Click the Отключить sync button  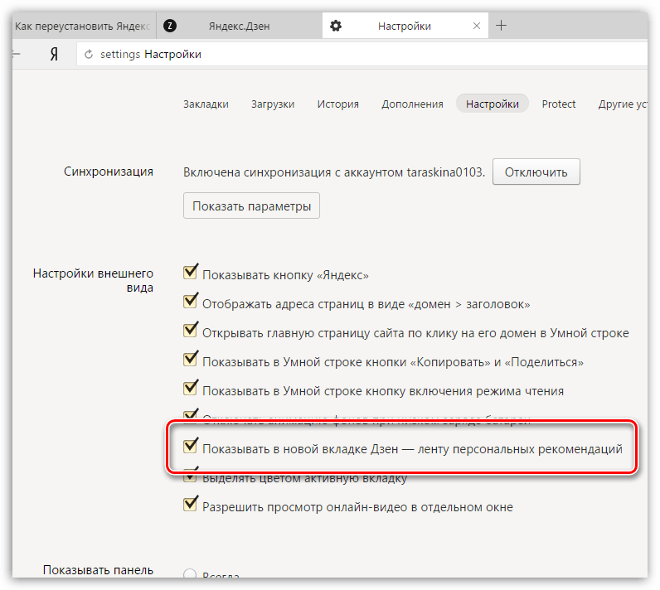(x=536, y=172)
